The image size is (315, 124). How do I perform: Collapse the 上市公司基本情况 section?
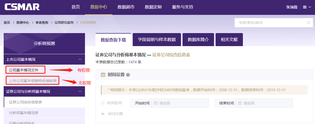point(80,59)
